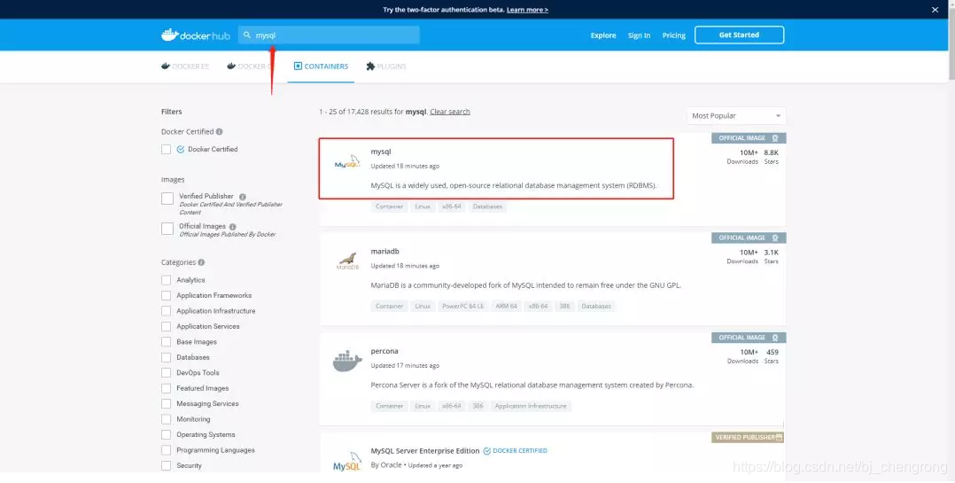Check the Databases category
The image size is (955, 483).
pos(166,357)
